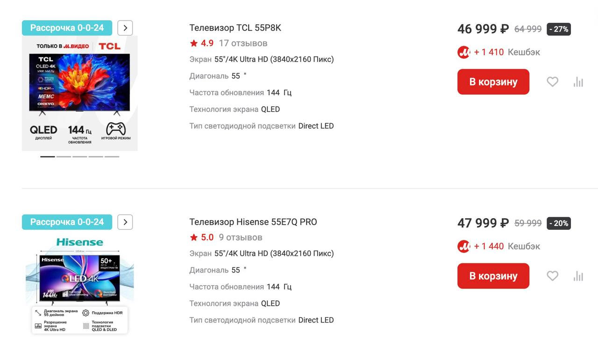Click the M.Video cashback logo for TCL
The width and height of the screenshot is (598, 350).
tap(464, 52)
